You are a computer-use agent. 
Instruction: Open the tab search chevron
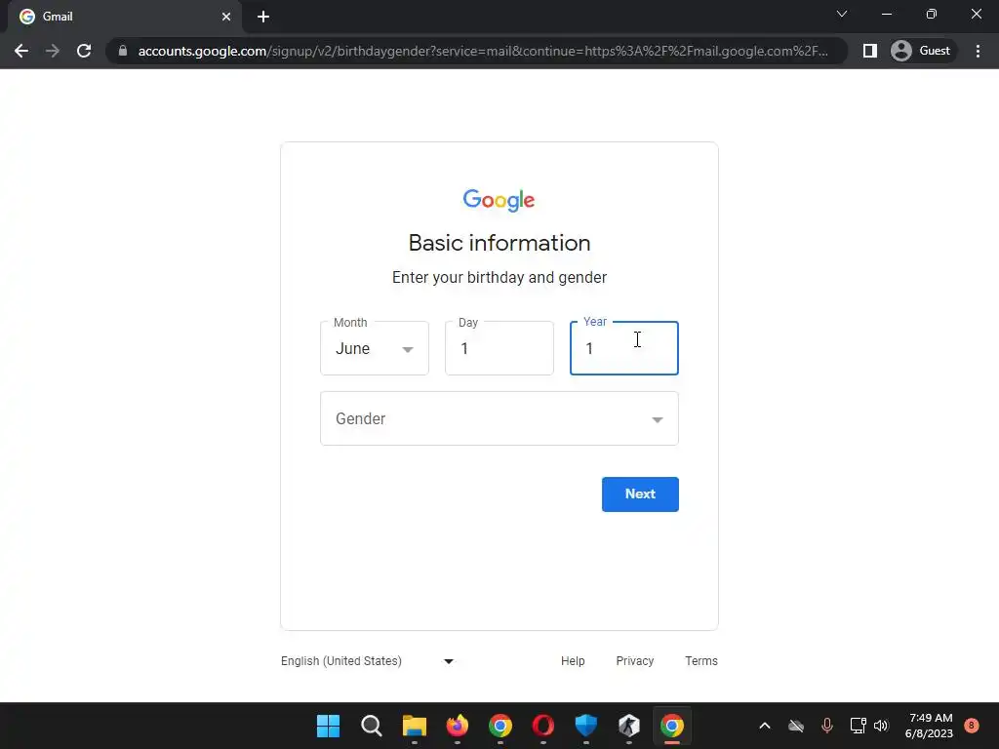(x=842, y=14)
